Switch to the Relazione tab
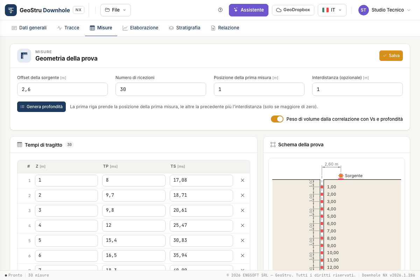 point(225,28)
